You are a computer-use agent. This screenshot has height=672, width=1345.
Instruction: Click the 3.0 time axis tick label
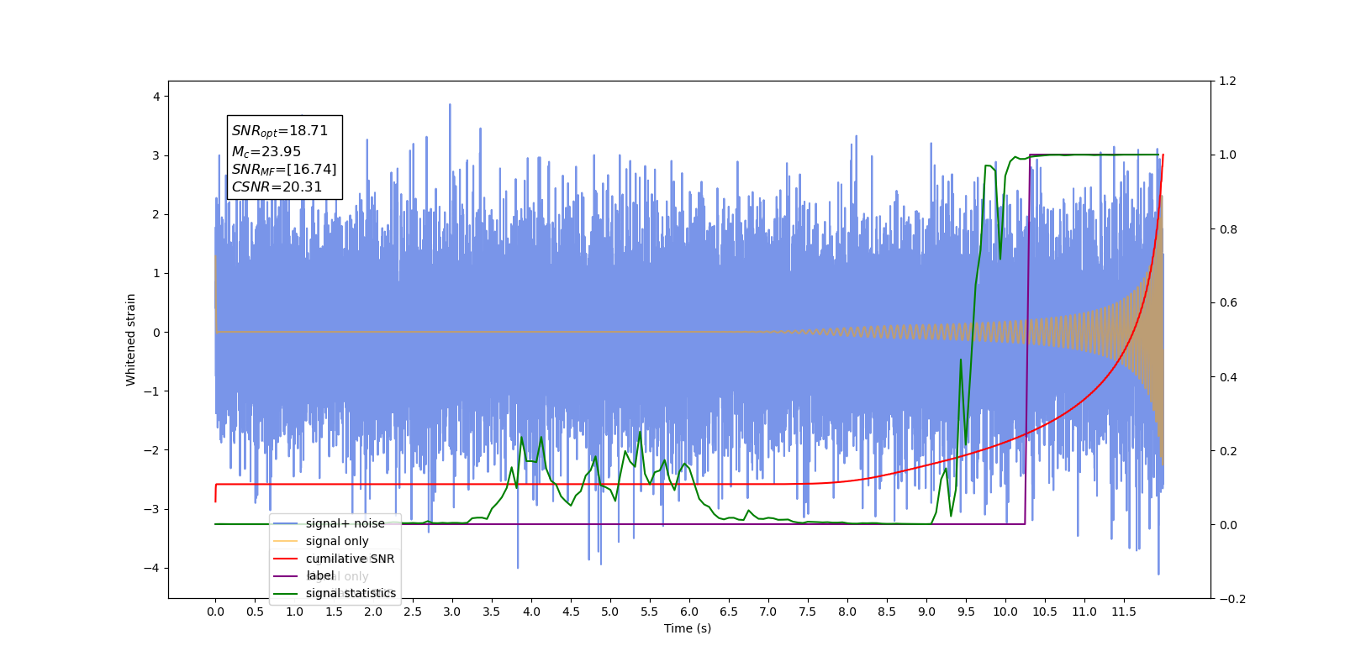click(x=452, y=612)
